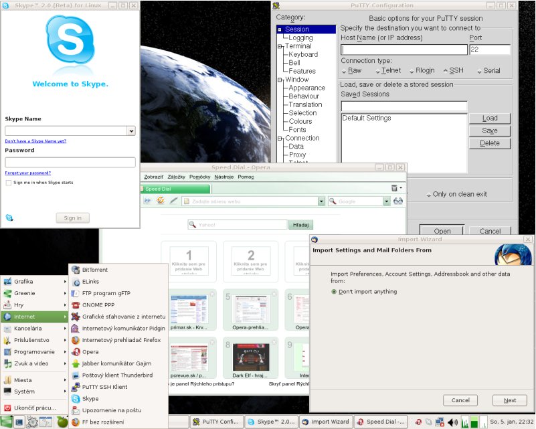Click the Skype 'Sign in' button
This screenshot has width=536, height=429.
tap(73, 218)
